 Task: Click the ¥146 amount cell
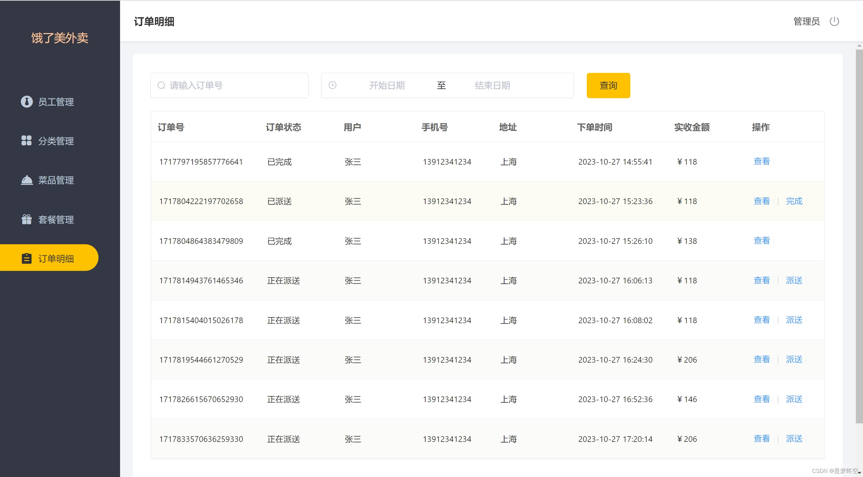(687, 399)
